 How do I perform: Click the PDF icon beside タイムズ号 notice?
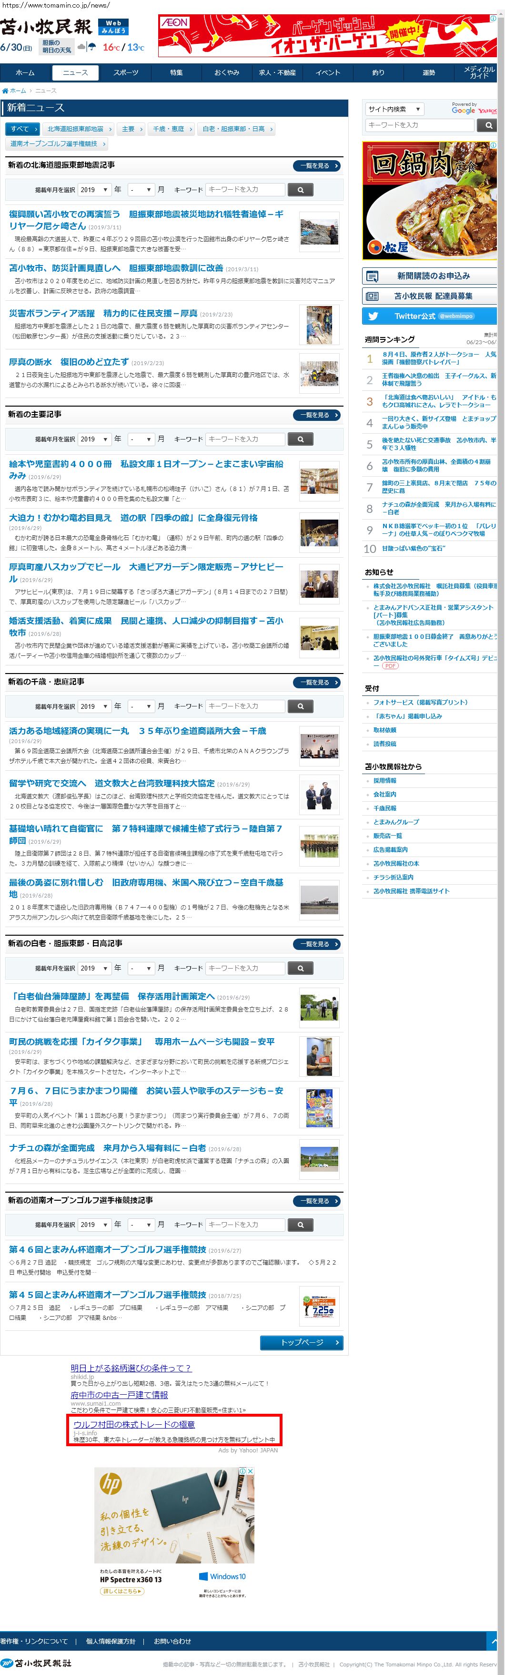pyautogui.click(x=390, y=666)
